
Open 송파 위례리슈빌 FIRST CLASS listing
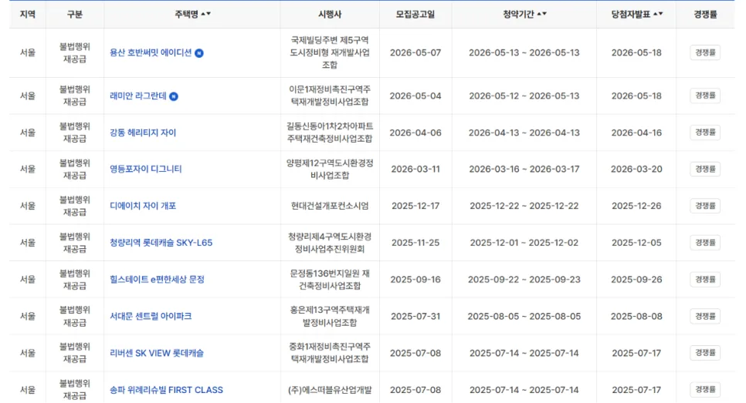166,390
